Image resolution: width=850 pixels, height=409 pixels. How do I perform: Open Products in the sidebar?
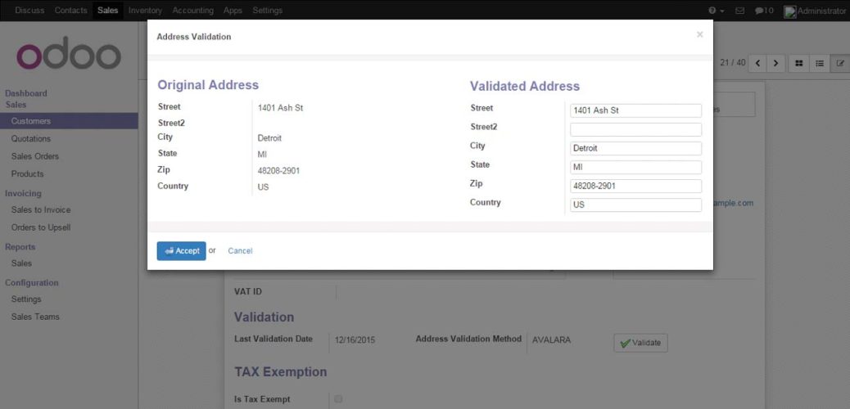coord(28,174)
